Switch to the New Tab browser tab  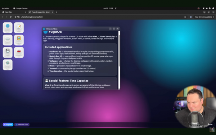point(14,12)
